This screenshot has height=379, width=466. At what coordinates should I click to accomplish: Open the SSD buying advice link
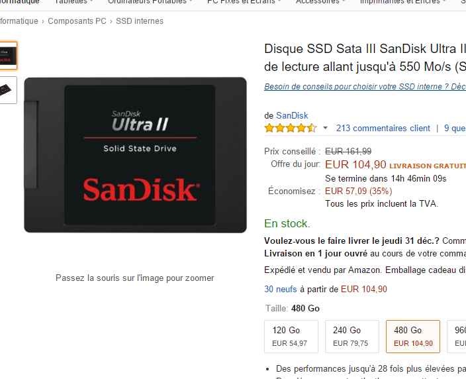point(365,87)
